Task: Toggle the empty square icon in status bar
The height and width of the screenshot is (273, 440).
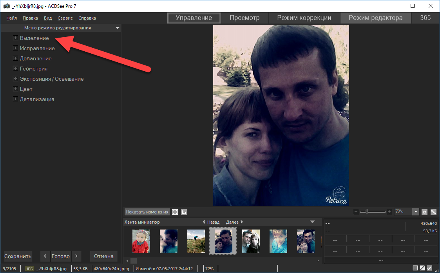Action: click(x=415, y=268)
